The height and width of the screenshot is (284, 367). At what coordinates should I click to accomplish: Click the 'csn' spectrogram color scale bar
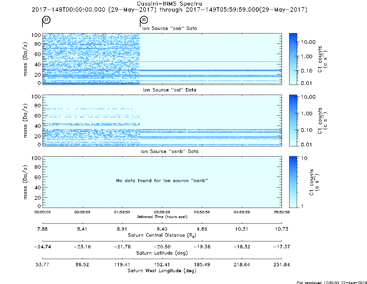(x=293, y=59)
